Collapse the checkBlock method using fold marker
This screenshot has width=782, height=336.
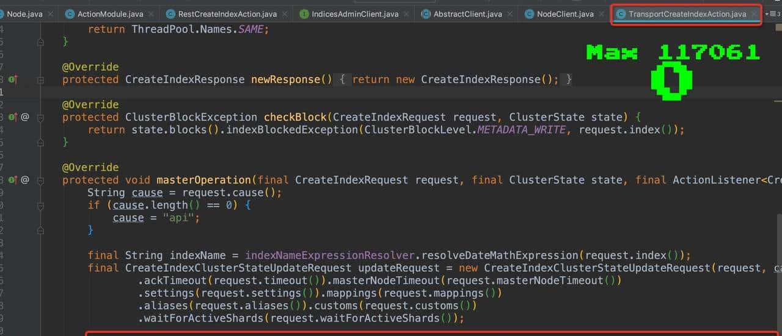pyautogui.click(x=40, y=117)
